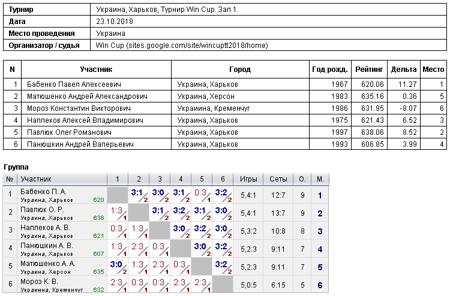
Task: Click birth year 1997
Action: (339, 132)
